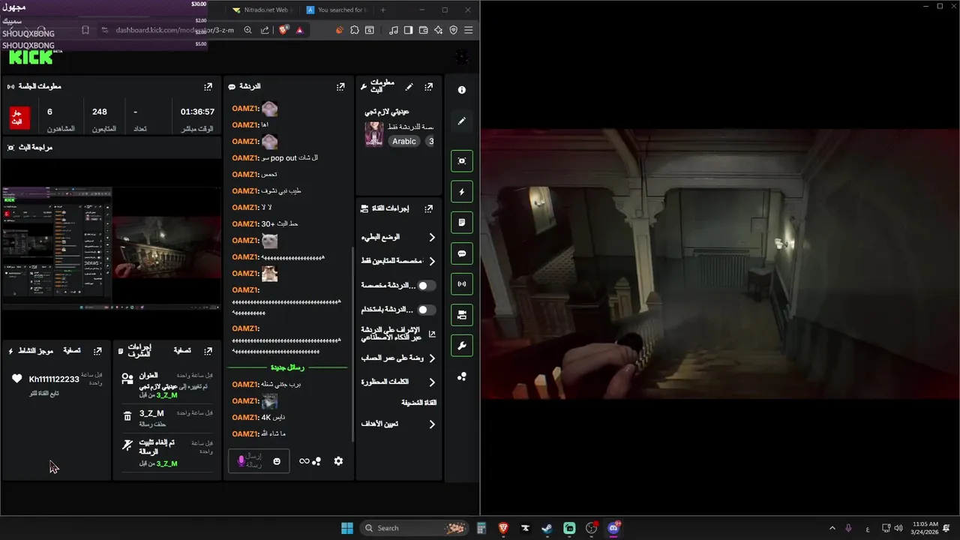Click the KICK logo
This screenshot has height=540, width=960.
pos(31,57)
